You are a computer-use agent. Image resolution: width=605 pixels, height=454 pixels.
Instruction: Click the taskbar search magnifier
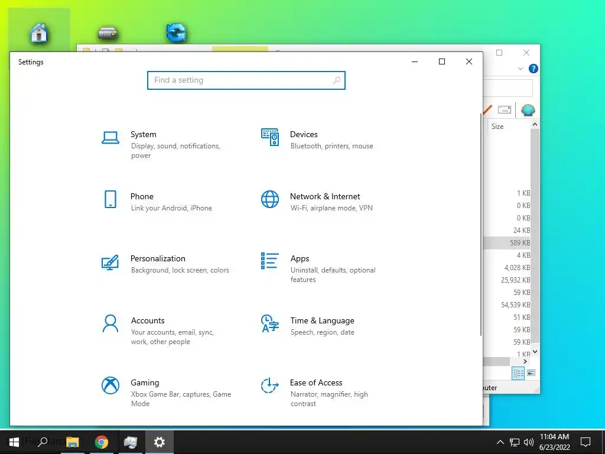[43, 442]
